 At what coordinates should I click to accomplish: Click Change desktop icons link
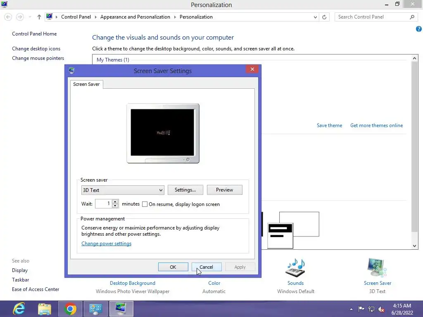36,49
